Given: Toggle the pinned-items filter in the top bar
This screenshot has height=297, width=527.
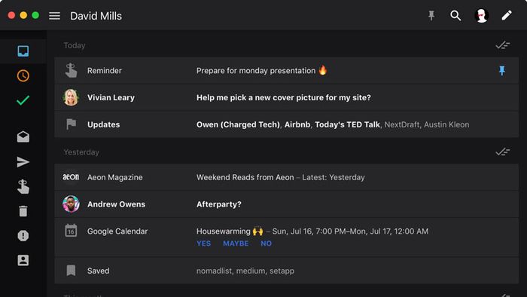Looking at the screenshot, I should pyautogui.click(x=431, y=16).
